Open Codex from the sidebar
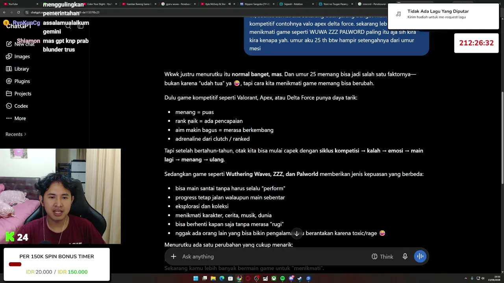 tap(17, 106)
